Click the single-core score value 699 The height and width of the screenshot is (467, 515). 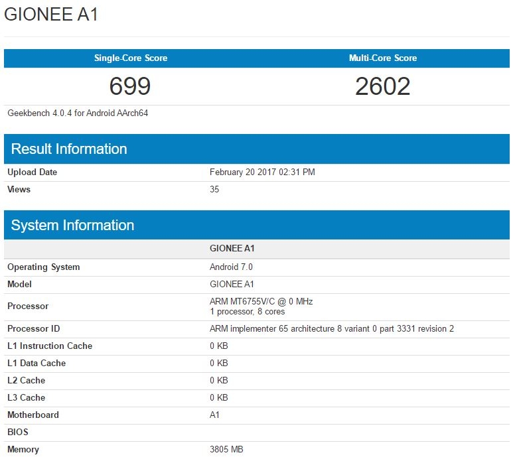point(131,86)
